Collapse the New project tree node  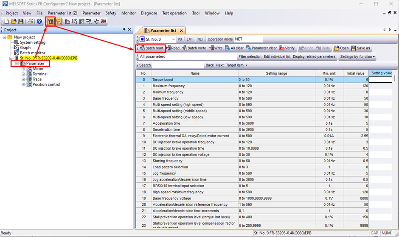[x=5, y=37]
